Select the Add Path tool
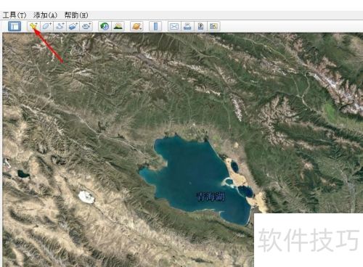 click(60, 26)
